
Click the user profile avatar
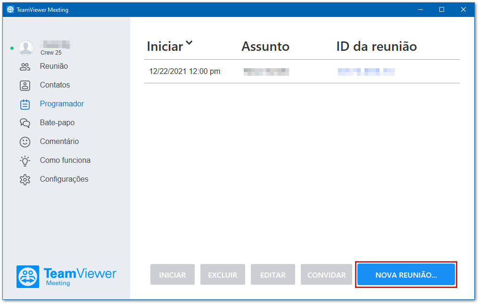[x=26, y=48]
